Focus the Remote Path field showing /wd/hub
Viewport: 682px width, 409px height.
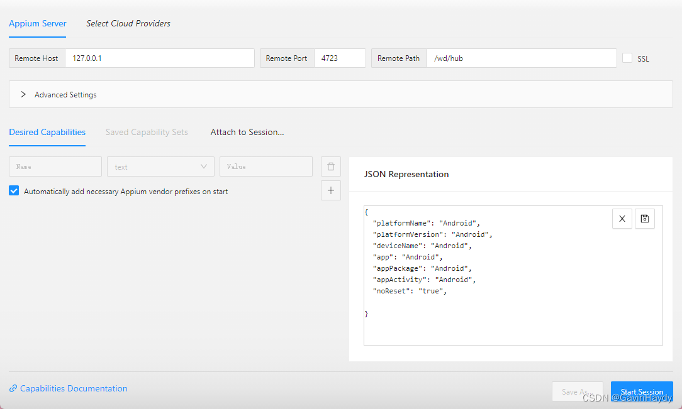522,58
